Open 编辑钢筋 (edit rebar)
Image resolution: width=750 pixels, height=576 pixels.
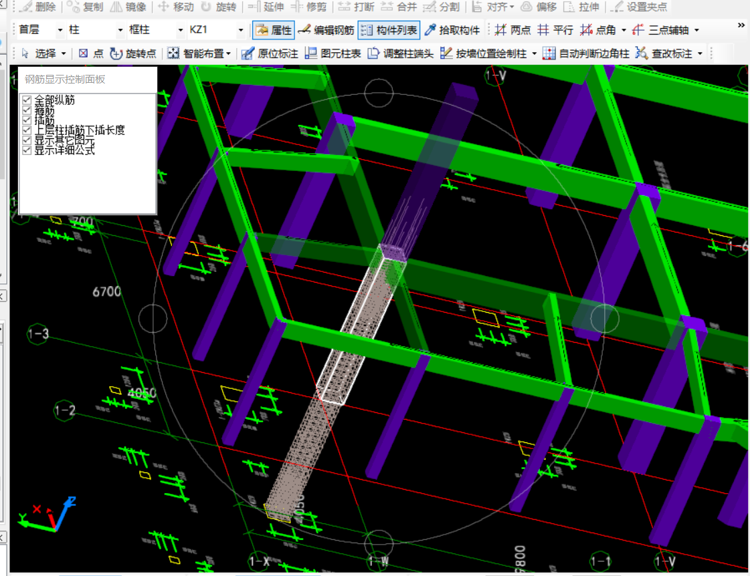pyautogui.click(x=326, y=30)
